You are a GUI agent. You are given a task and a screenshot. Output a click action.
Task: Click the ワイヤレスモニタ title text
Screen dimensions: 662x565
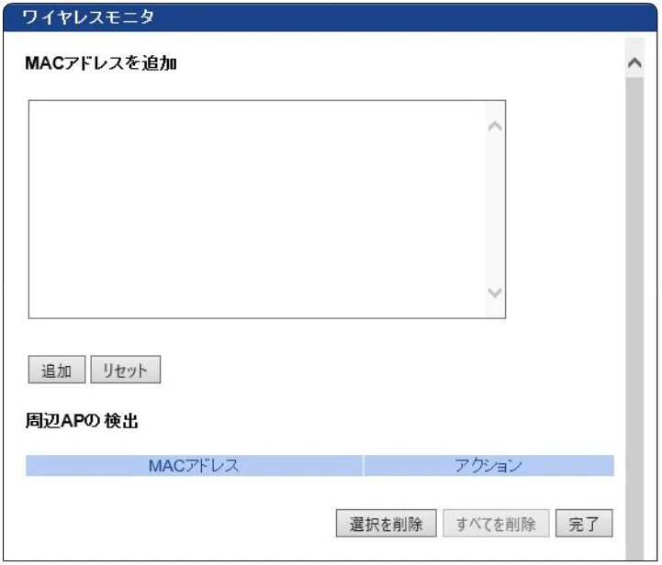[88, 17]
